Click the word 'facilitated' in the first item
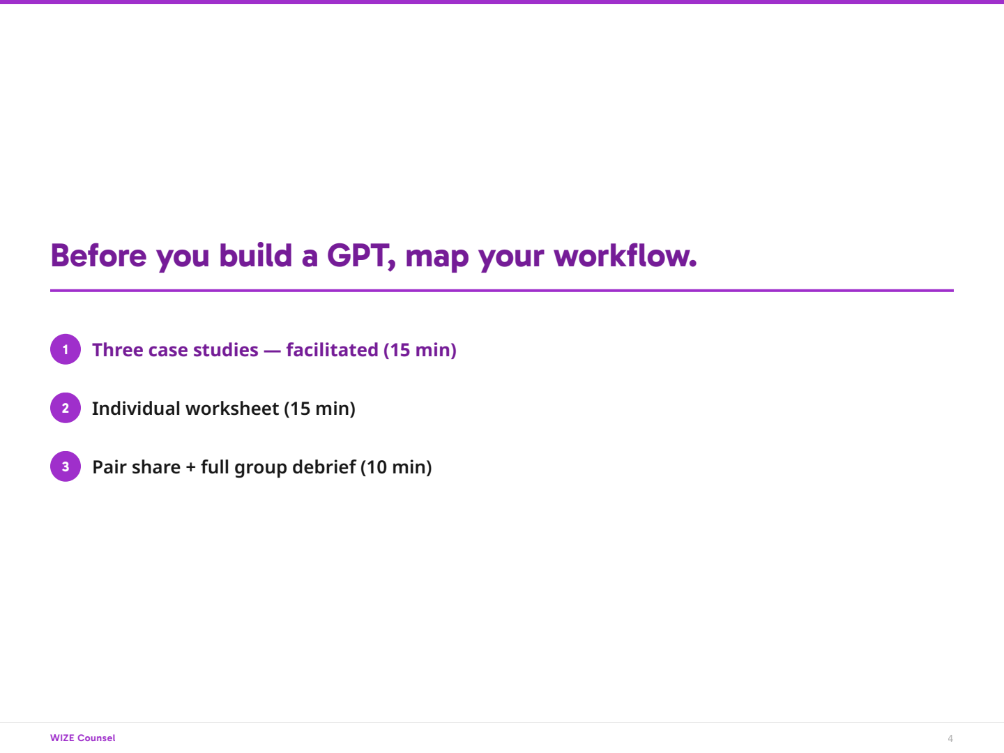The width and height of the screenshot is (1004, 753). click(x=332, y=350)
